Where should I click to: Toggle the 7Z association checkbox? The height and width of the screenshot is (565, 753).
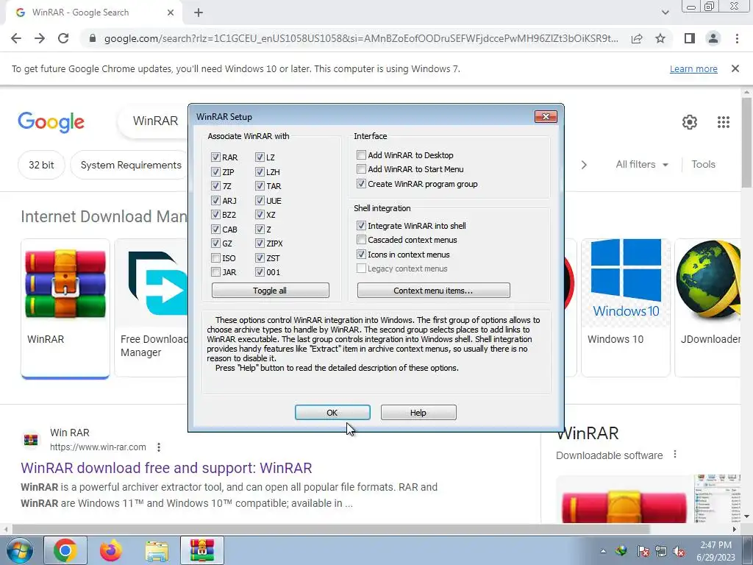point(215,186)
